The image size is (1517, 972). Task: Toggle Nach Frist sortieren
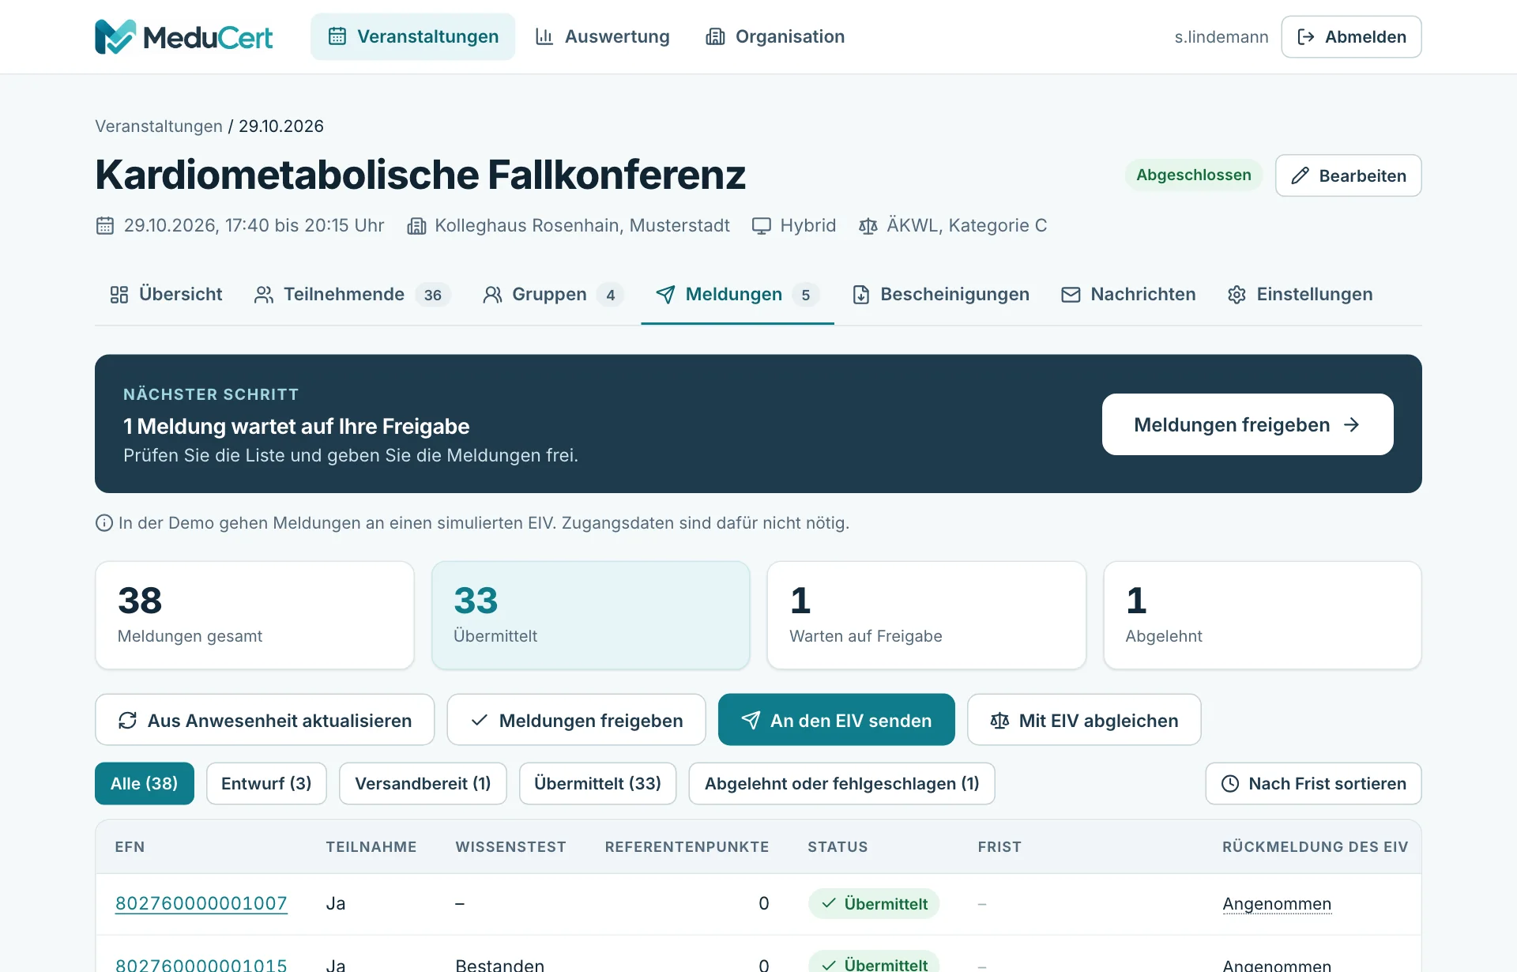(1313, 784)
